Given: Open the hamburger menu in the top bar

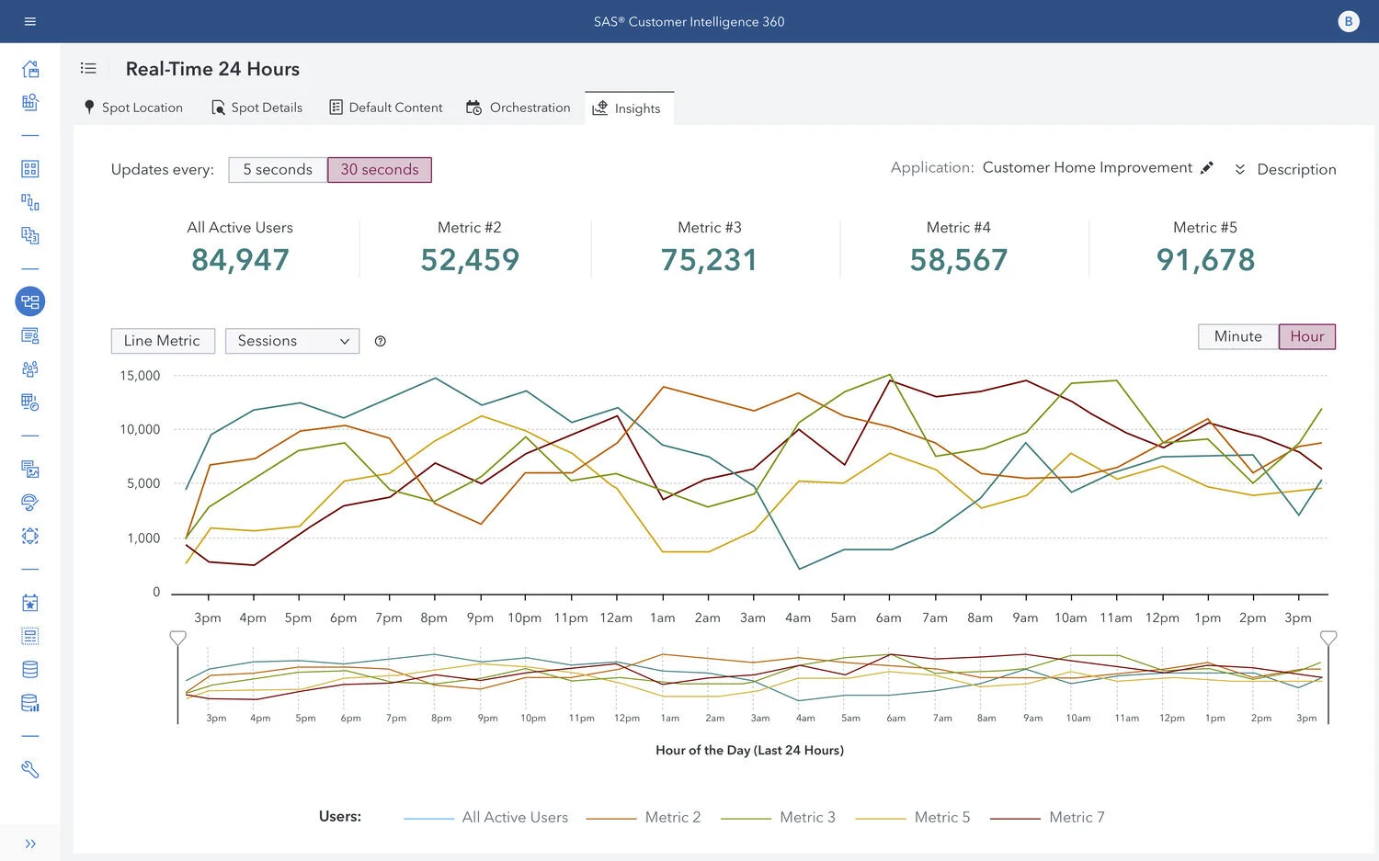Looking at the screenshot, I should (x=30, y=21).
